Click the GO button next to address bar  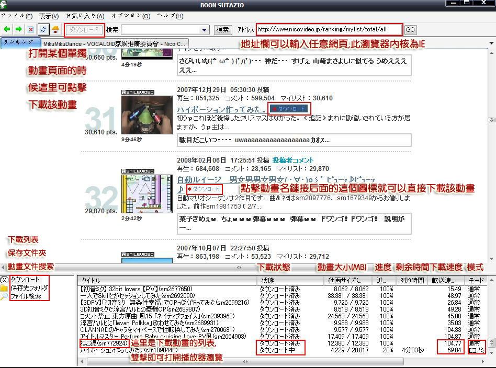[410, 30]
